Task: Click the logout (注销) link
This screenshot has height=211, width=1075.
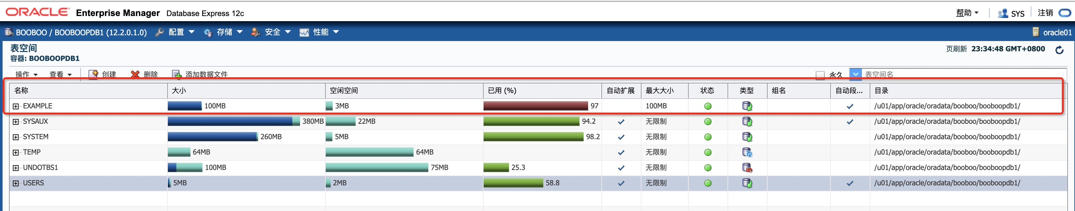Action: [1045, 13]
